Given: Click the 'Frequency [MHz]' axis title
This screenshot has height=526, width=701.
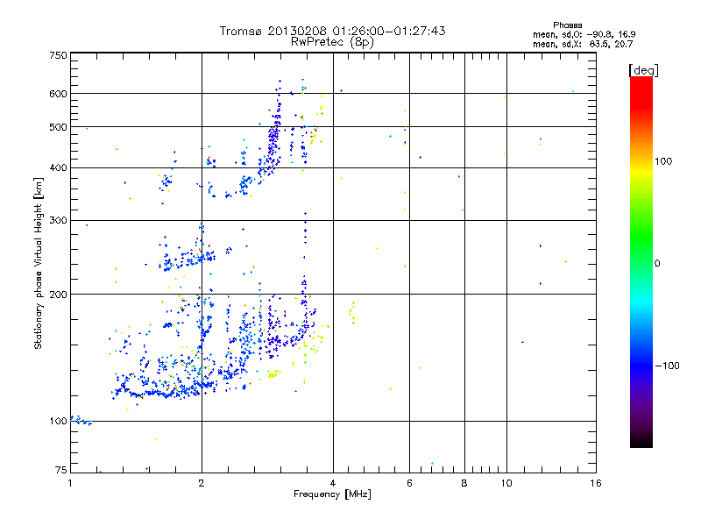Looking at the screenshot, I should 332,494.
